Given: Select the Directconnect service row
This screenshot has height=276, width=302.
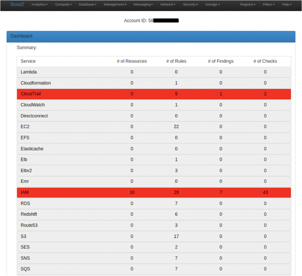Looking at the screenshot, I should tap(154, 116).
